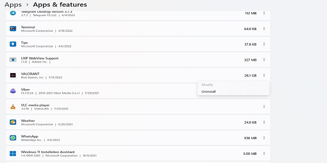Viewport: 327px width, 163px height.
Task: Open the three-dot menu for Weather
Action: pos(264,122)
